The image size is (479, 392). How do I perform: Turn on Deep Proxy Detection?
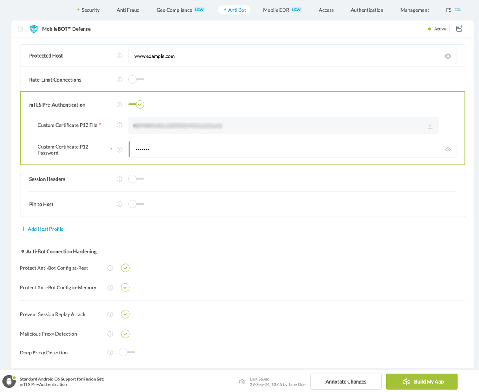127,352
